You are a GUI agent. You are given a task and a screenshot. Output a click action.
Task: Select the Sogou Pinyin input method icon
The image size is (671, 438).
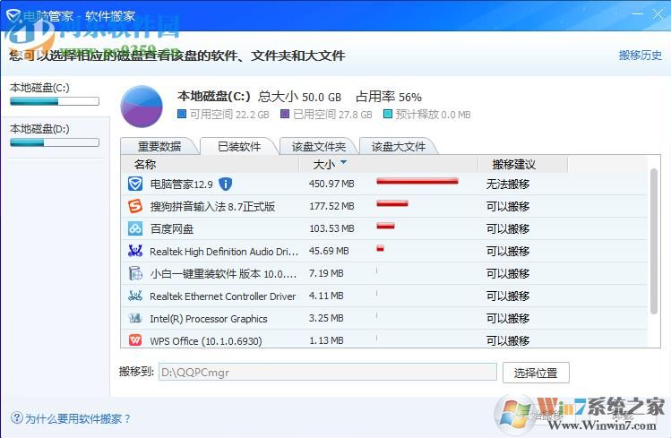coord(135,206)
